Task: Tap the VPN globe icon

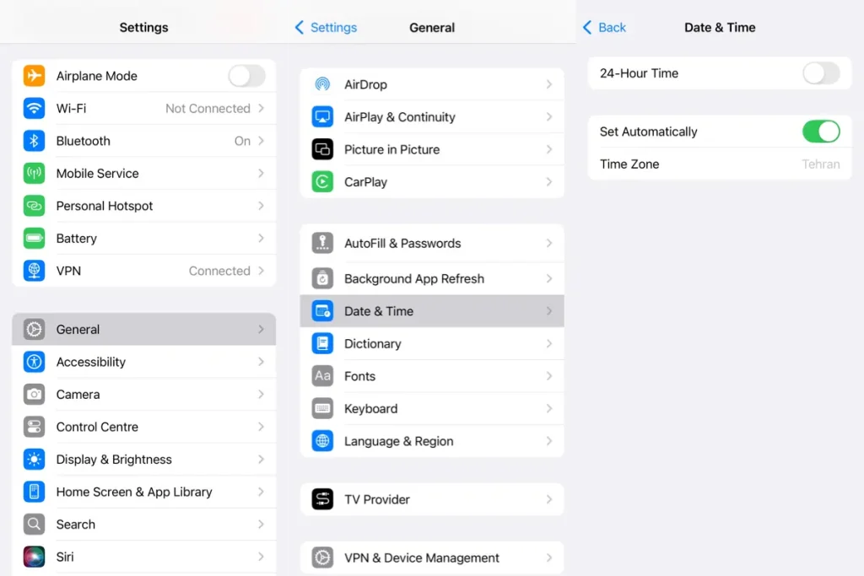Action: pos(34,271)
